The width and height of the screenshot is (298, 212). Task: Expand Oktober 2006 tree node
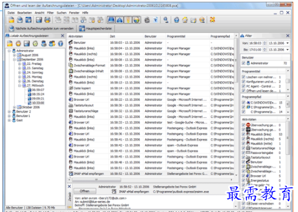point(14,107)
